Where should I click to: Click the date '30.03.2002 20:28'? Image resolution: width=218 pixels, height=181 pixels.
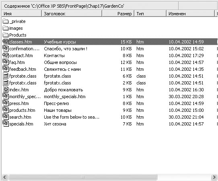pos(186,97)
